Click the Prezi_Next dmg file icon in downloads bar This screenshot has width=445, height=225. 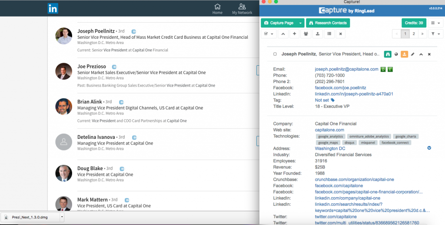[x=6, y=217]
